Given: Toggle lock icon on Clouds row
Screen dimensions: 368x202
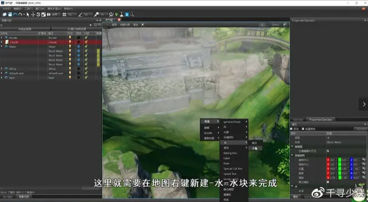Looking at the screenshot, I should 86,42.
